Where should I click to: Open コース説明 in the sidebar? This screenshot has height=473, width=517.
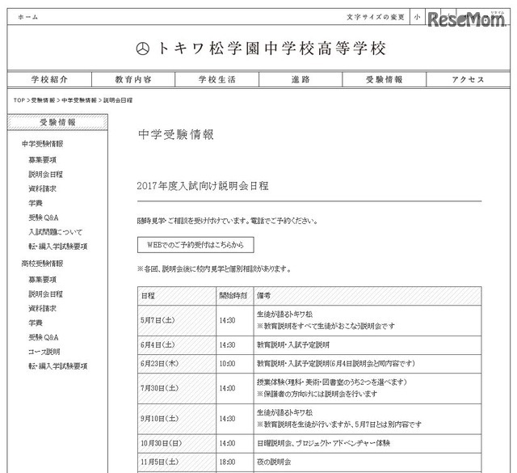tap(44, 352)
